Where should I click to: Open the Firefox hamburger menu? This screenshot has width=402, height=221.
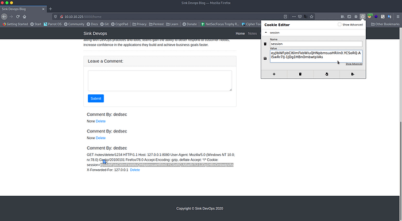click(398, 17)
